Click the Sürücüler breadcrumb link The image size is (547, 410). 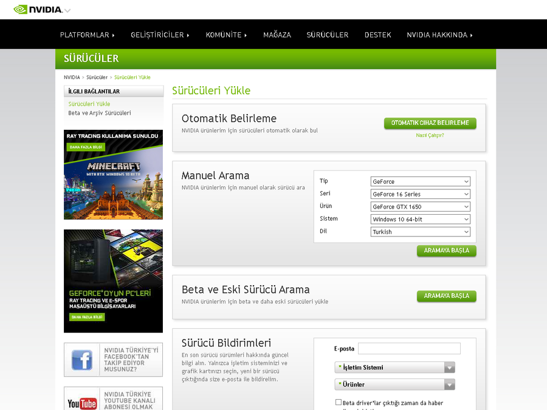point(97,77)
